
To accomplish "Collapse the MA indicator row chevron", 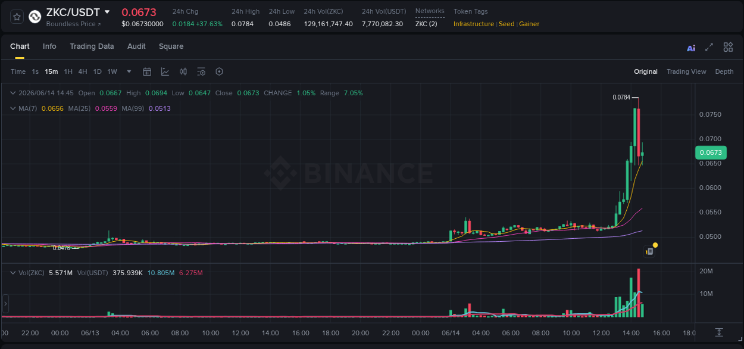I will point(13,108).
